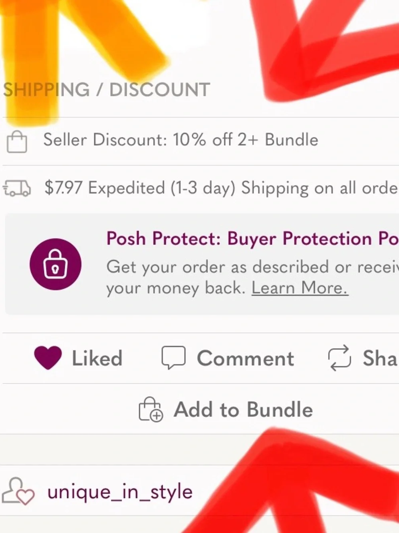
Task: Tap the 'Liked' label to toggle like
Action: pyautogui.click(x=97, y=358)
